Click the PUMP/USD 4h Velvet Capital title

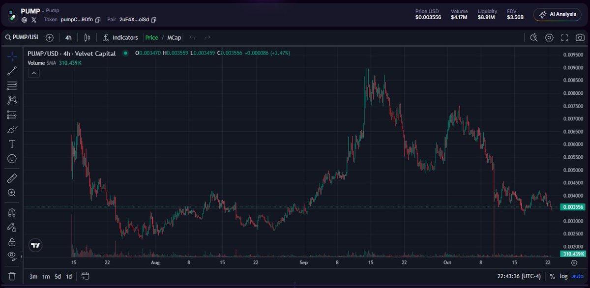tap(72, 53)
